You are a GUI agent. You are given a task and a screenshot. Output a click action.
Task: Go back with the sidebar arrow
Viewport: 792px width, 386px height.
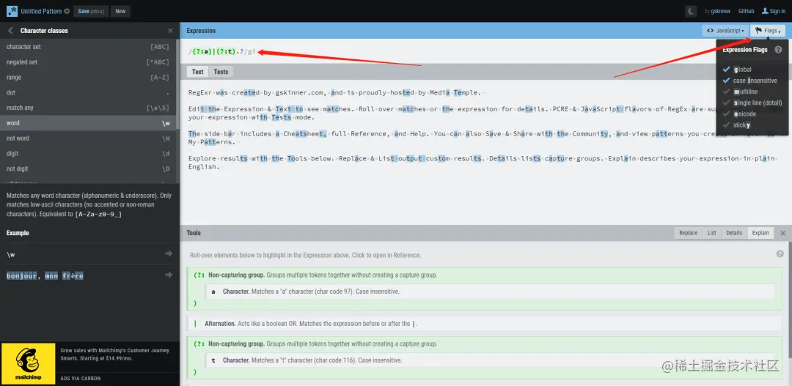(x=10, y=31)
